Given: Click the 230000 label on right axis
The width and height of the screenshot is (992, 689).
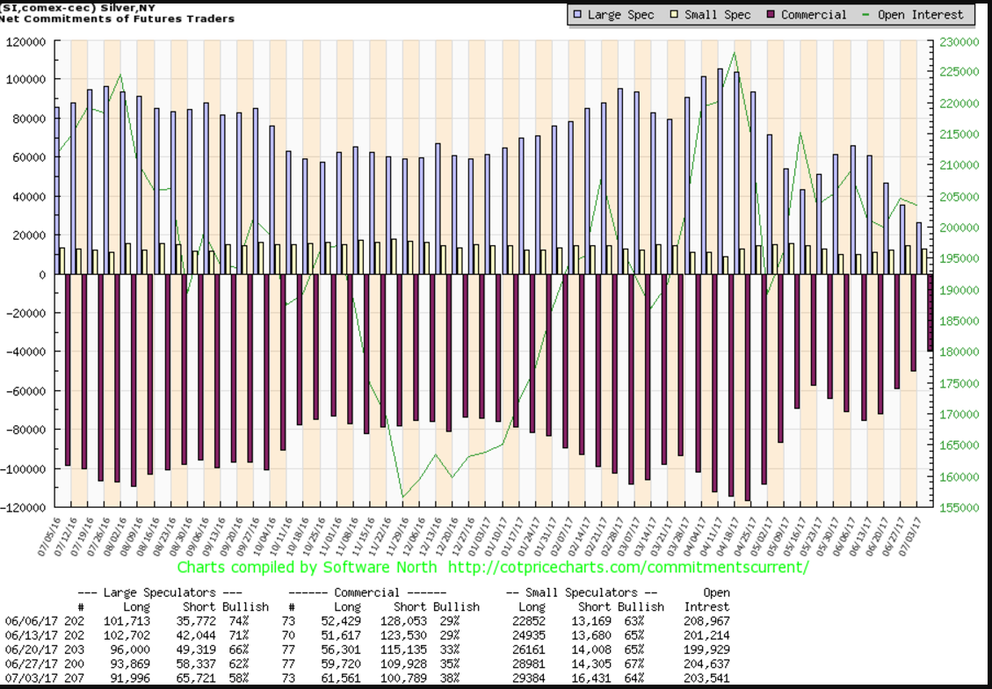Looking at the screenshot, I should click(957, 41).
